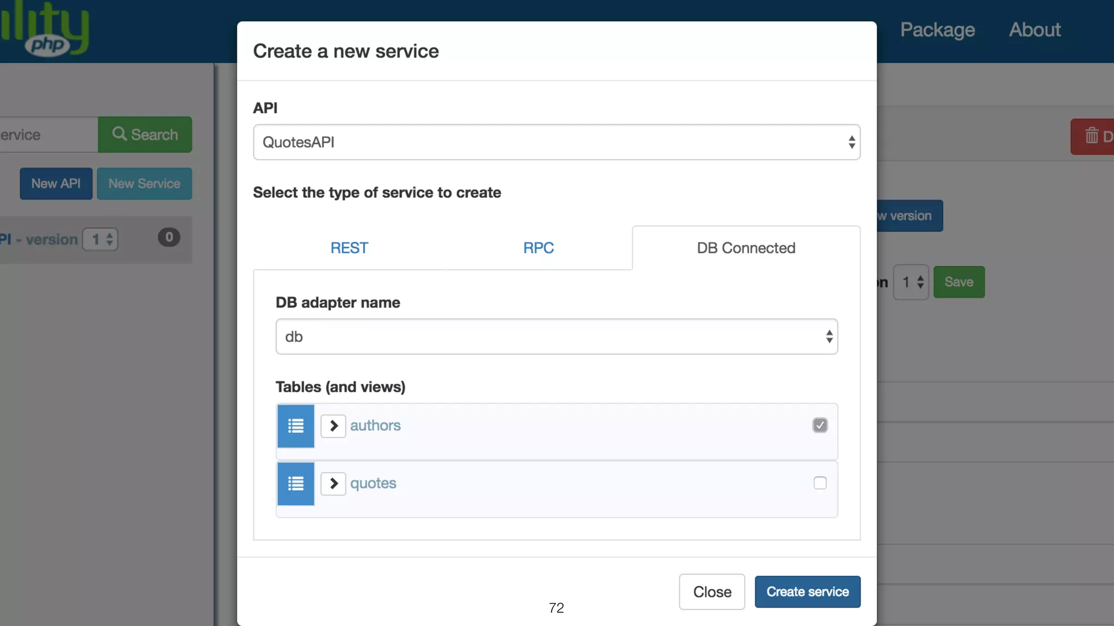Click the magnifier Search button

pyautogui.click(x=145, y=134)
